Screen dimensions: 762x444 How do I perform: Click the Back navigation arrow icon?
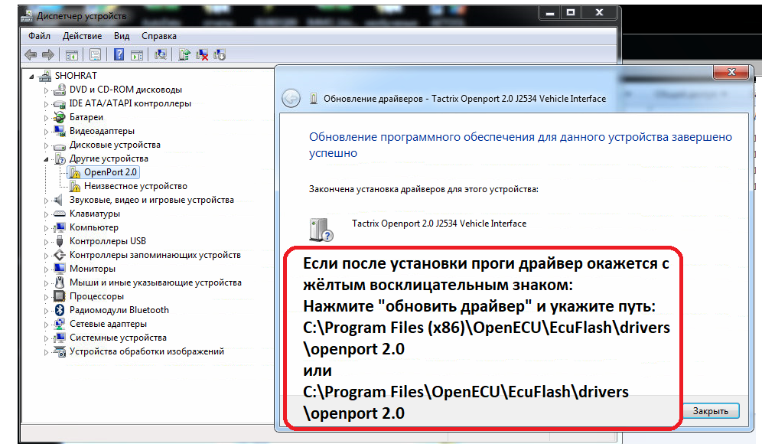(29, 54)
